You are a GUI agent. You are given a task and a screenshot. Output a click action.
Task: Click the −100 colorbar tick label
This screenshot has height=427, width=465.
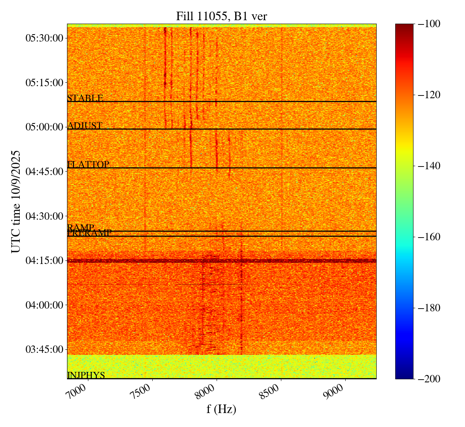[429, 24]
